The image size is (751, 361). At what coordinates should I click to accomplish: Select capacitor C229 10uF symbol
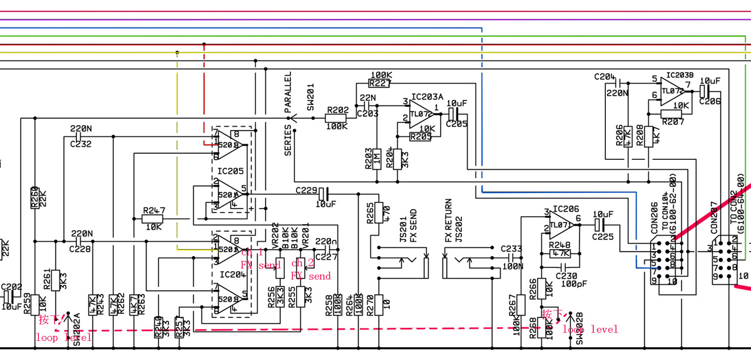(x=324, y=194)
